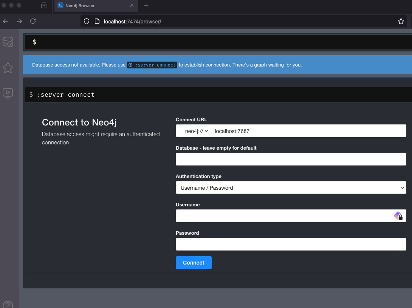Click the :server connect command link

[x=152, y=65]
